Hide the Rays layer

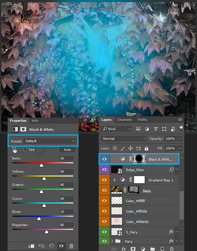click(x=104, y=190)
